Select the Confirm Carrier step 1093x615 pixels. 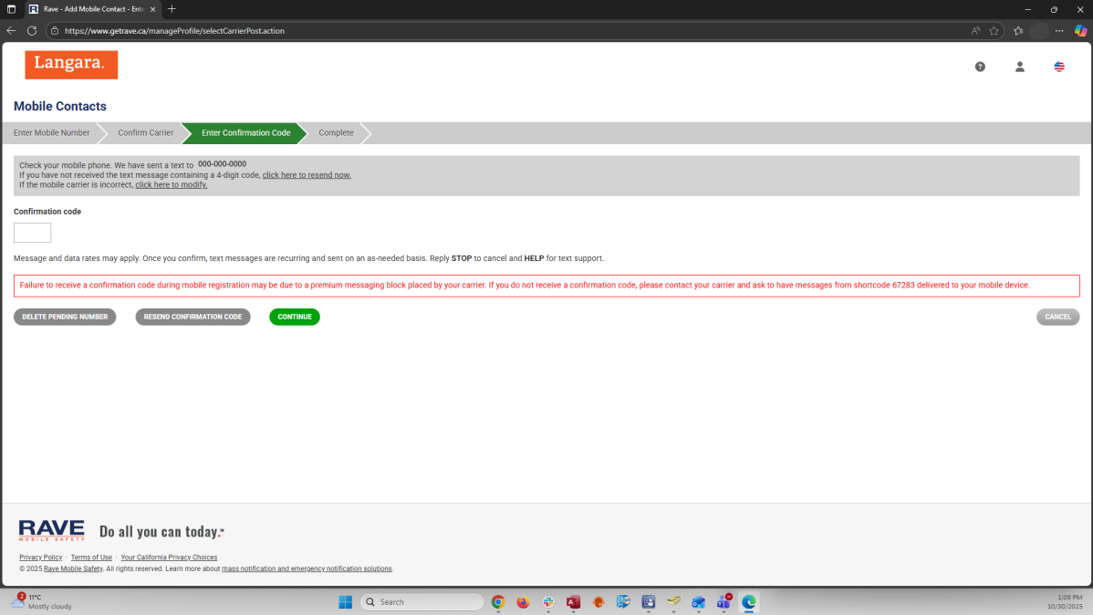click(145, 133)
